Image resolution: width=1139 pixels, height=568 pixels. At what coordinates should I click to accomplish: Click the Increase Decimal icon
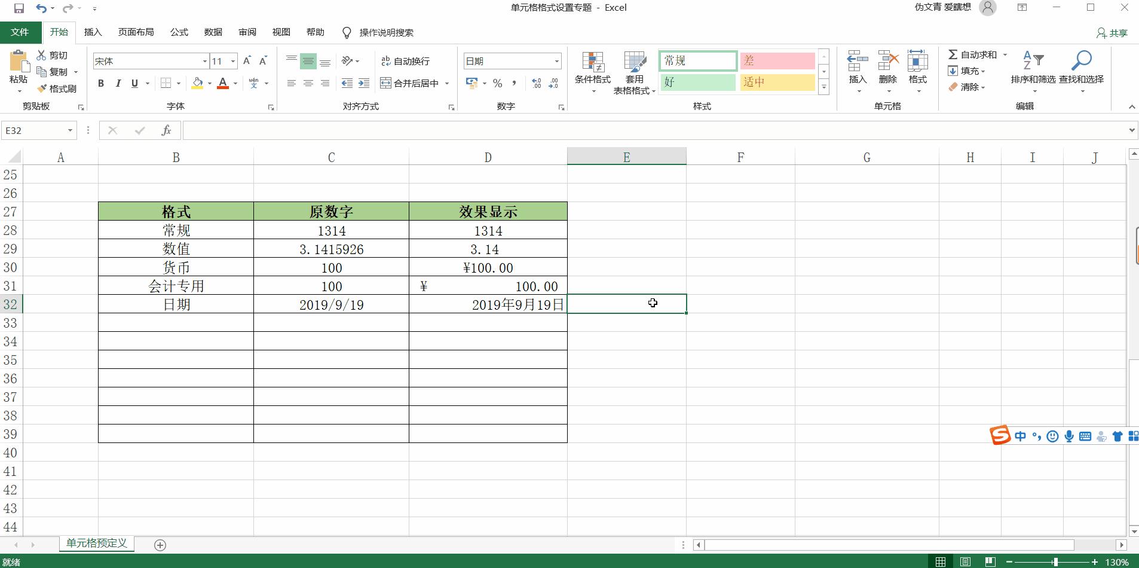click(535, 84)
